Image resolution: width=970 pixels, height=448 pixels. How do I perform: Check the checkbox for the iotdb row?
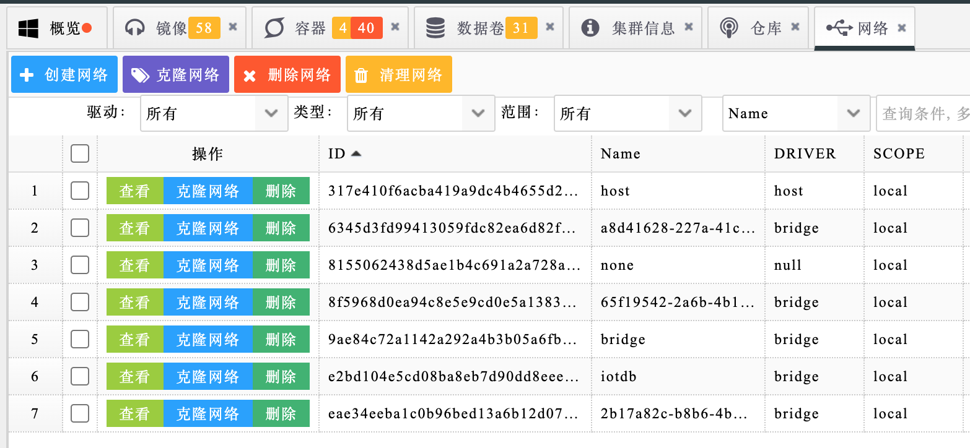tap(80, 376)
